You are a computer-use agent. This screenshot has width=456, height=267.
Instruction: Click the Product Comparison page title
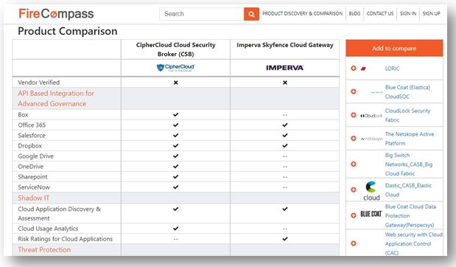(68, 31)
